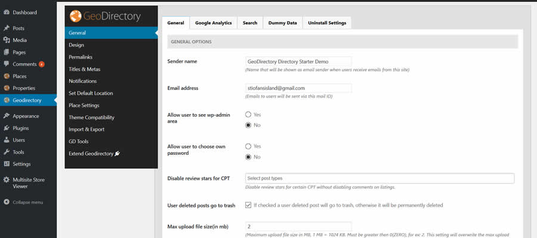Click the Settings sliders icon
Screen dimensions: 537x238
point(6,164)
